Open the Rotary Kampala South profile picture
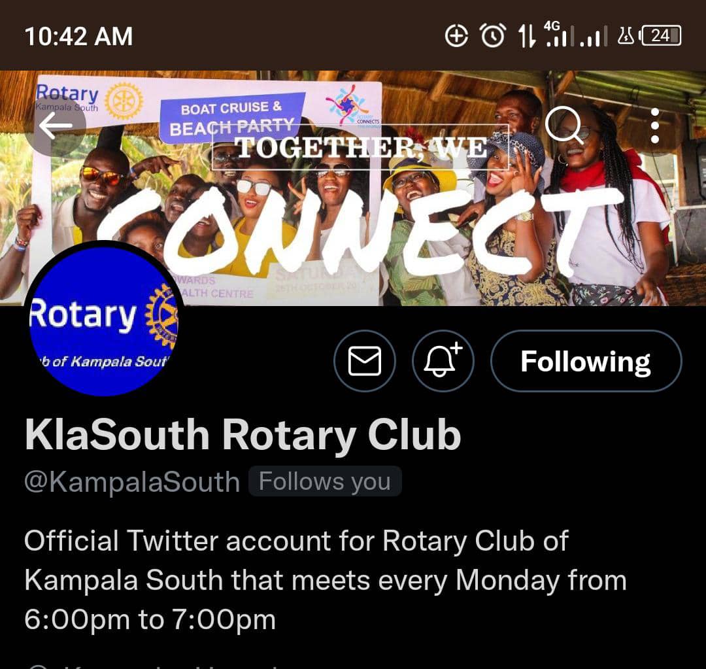706x669 pixels. pos(103,320)
